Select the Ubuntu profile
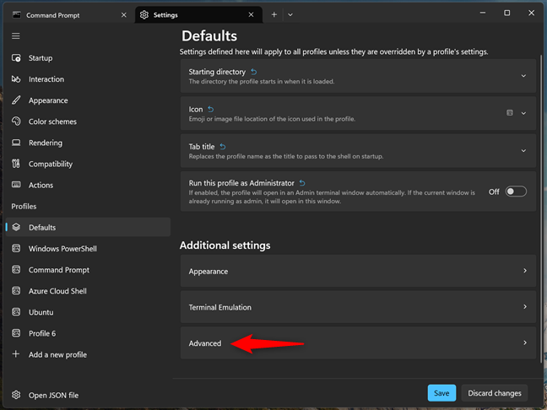Screen dimensions: 547x410 click(x=88, y=312)
